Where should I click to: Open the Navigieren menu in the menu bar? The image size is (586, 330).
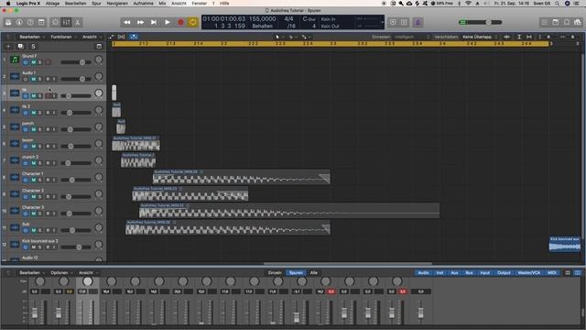point(117,4)
